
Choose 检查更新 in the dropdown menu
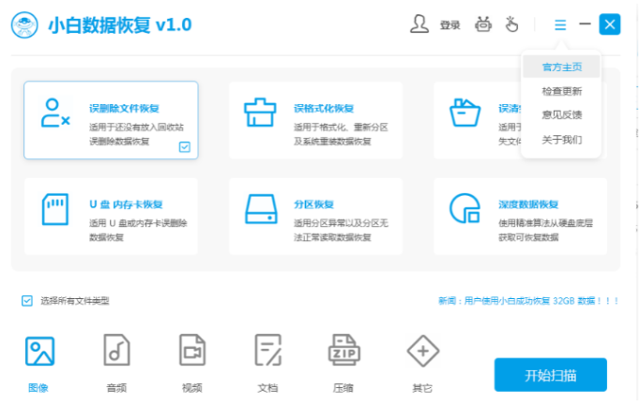(x=561, y=92)
